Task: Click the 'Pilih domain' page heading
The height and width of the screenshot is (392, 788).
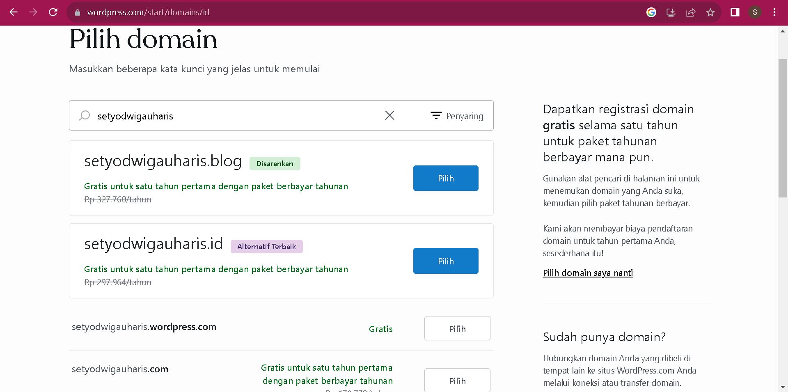Action: [143, 39]
